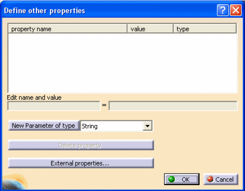Click the globe graphic in the dialog corner
Image resolution: width=245 pixels, height=191 pixels.
coord(14,182)
